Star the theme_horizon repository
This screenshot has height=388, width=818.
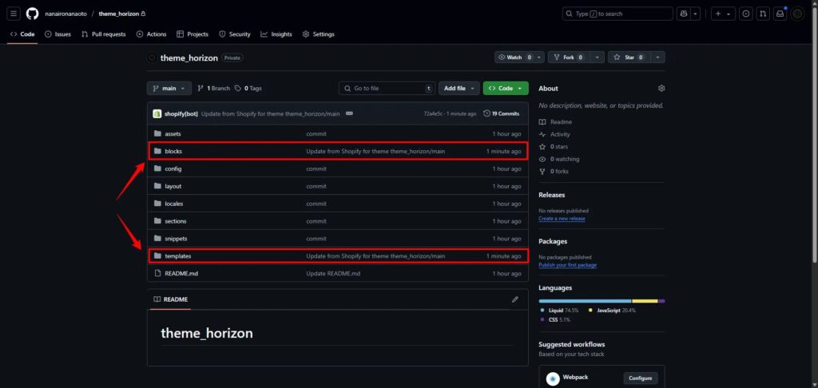[x=629, y=57]
